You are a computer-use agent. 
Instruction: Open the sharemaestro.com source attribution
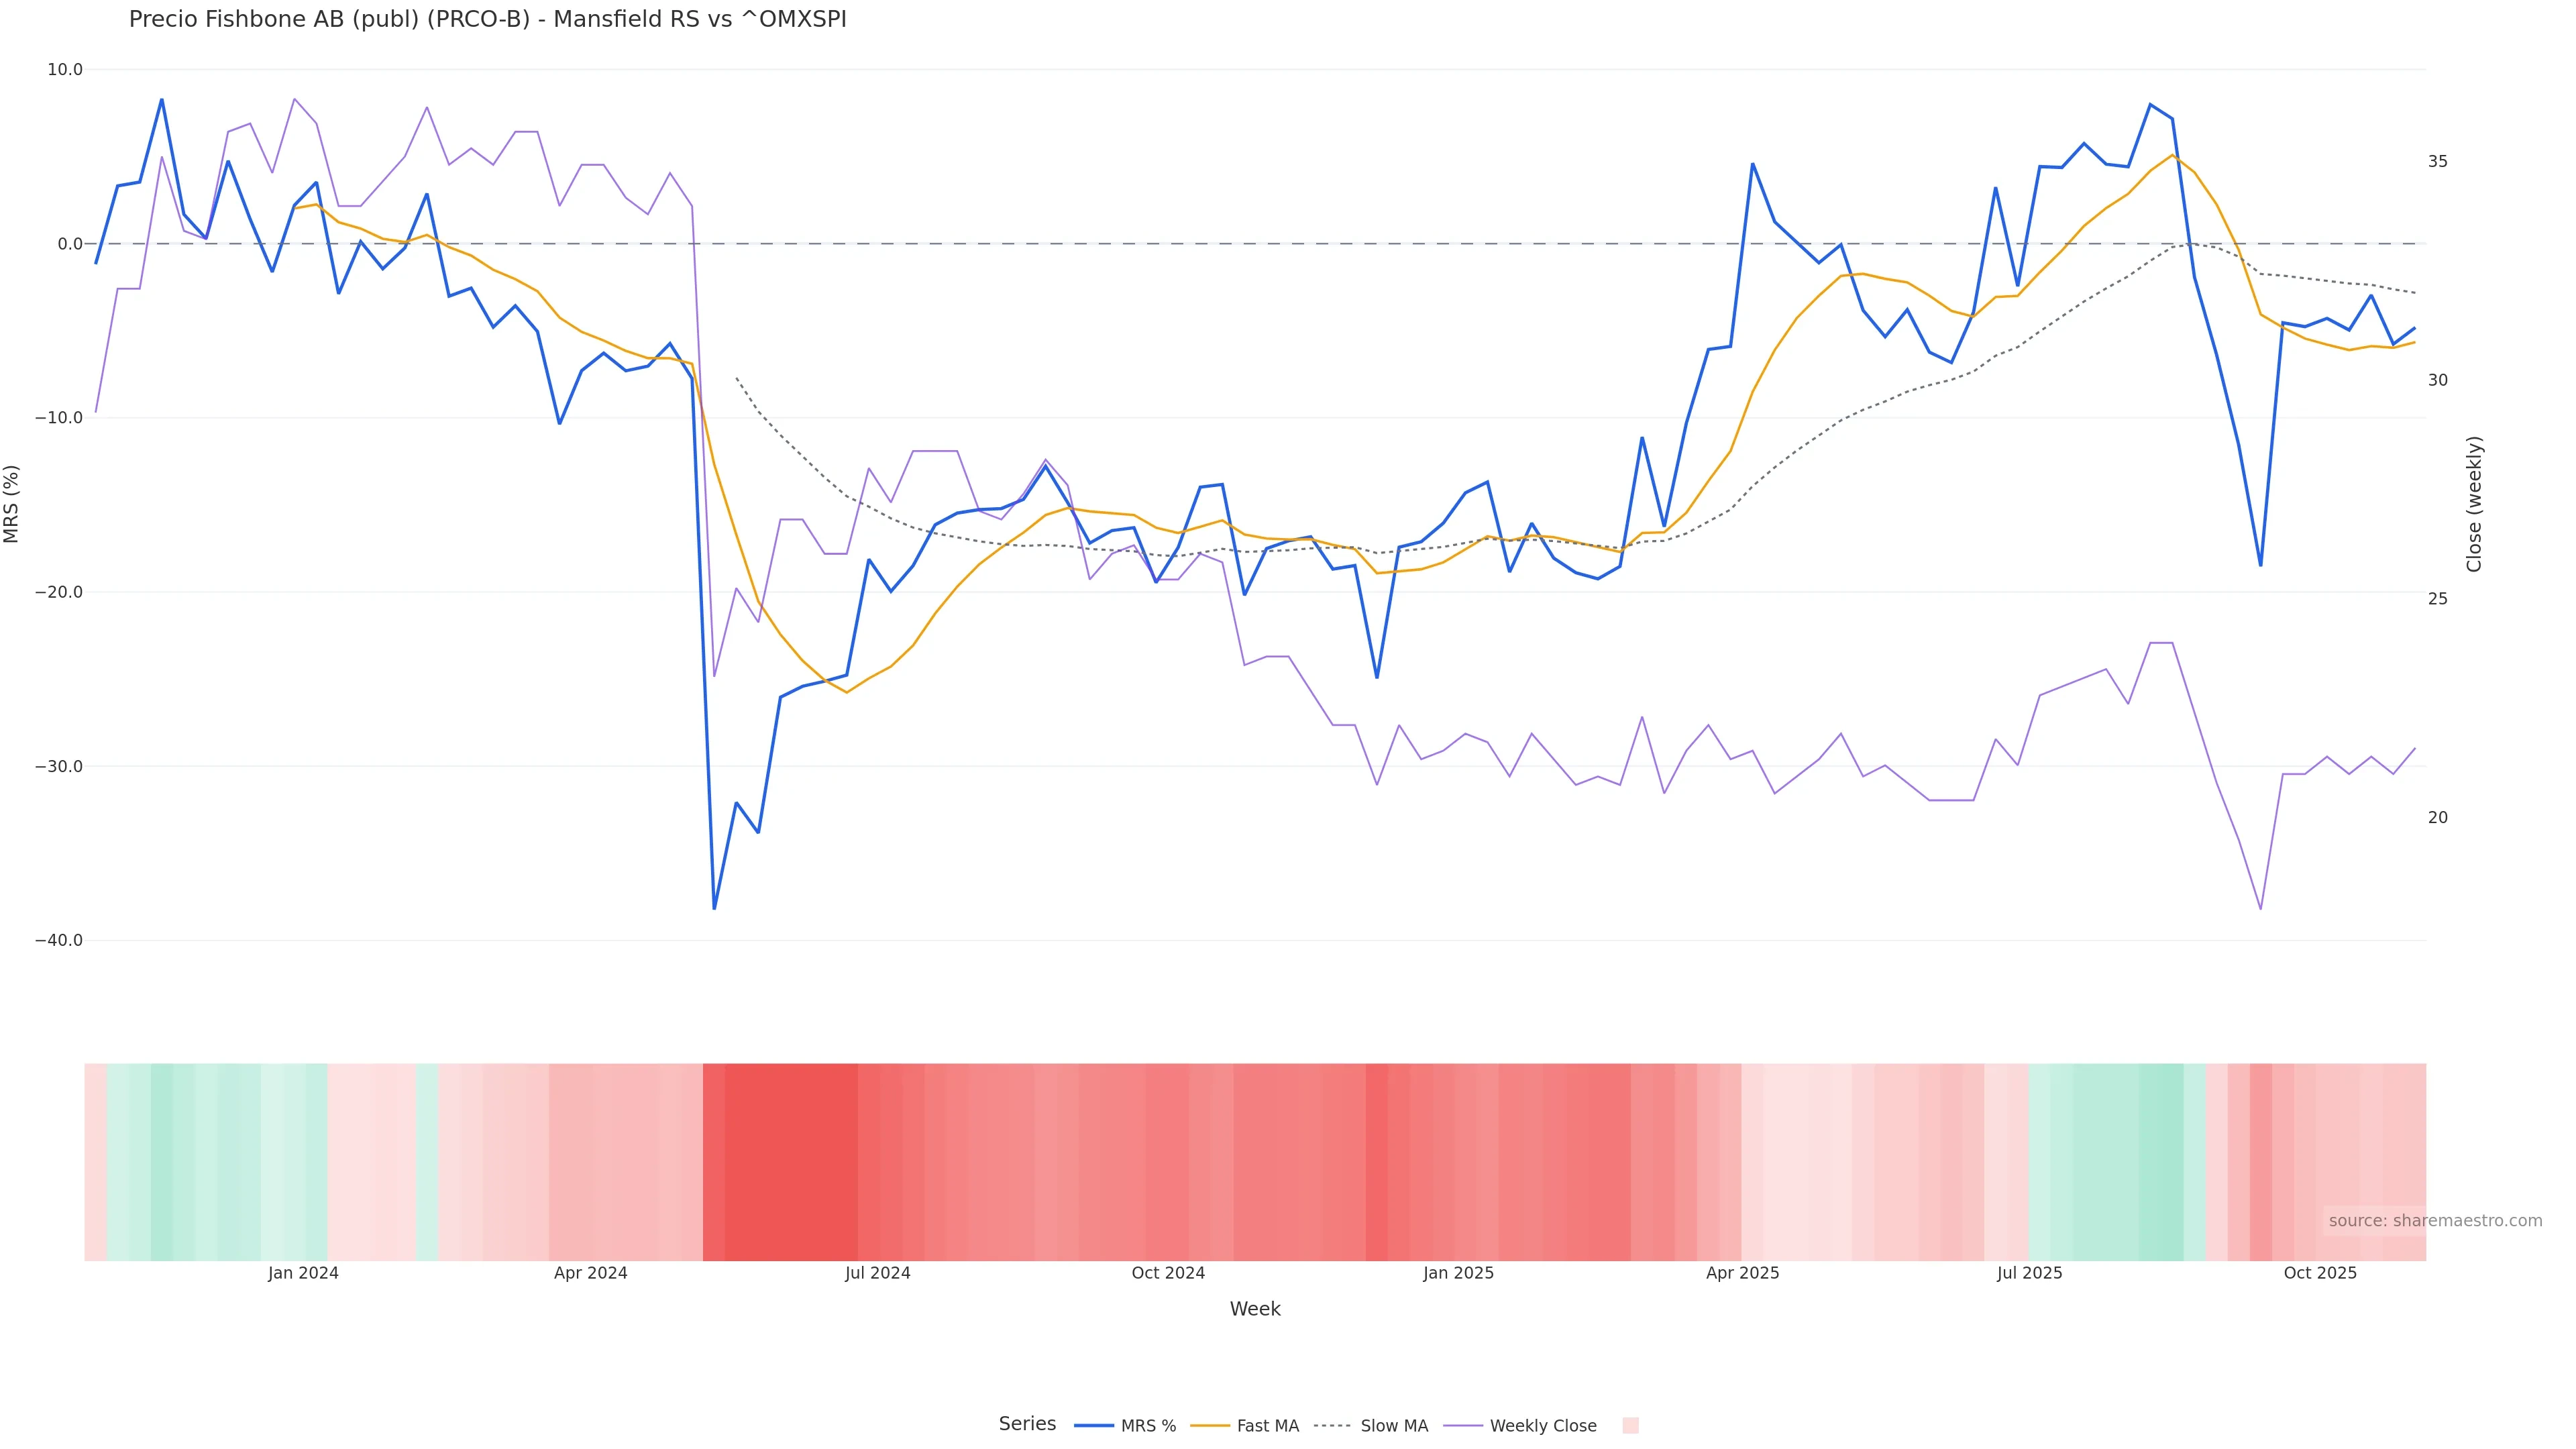coord(2434,1221)
